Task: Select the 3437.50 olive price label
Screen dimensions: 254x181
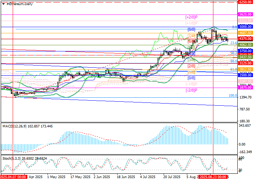Action: [245, 57]
